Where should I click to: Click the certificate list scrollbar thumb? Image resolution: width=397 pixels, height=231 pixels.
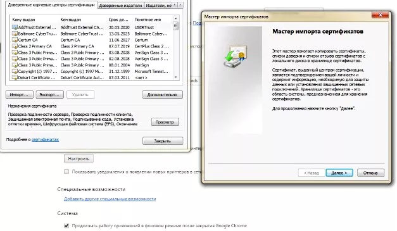(x=176, y=26)
